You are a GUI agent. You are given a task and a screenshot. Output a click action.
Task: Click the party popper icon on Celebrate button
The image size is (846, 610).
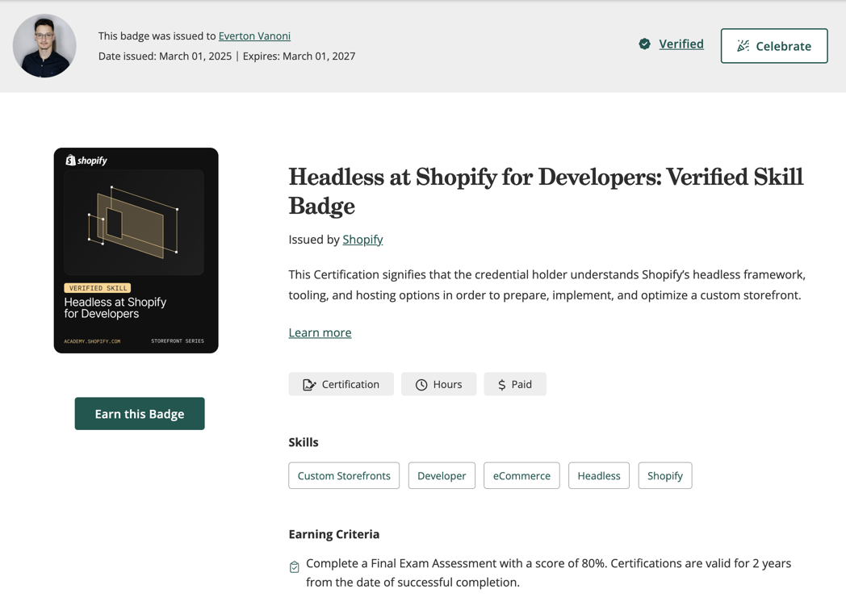742,46
